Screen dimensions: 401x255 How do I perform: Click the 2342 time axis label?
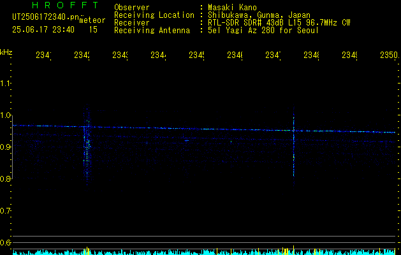[82, 55]
